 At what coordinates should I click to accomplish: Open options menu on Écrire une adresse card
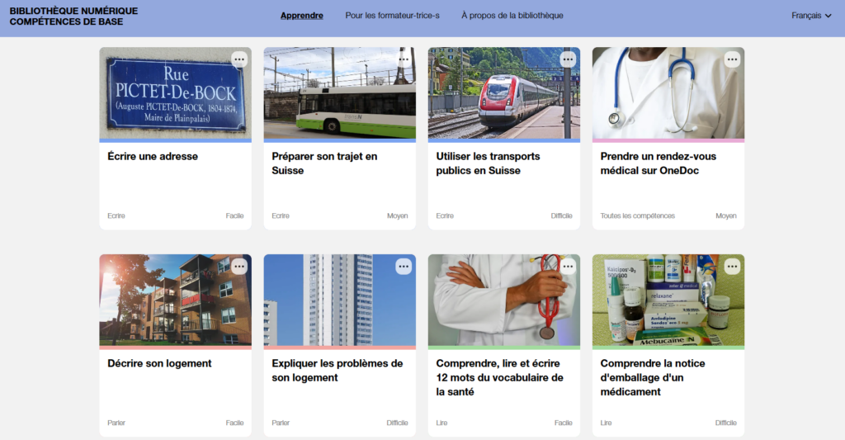(239, 59)
